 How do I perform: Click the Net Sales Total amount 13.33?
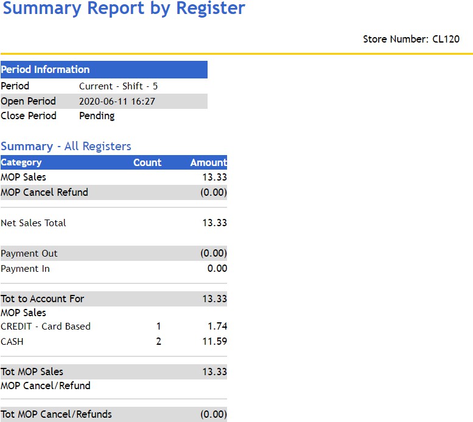214,223
